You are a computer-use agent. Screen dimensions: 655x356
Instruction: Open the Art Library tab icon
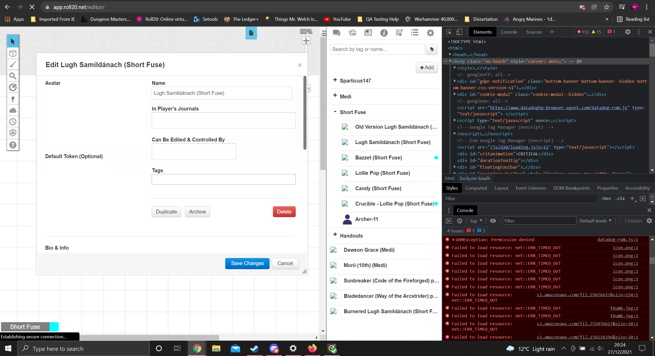click(352, 33)
